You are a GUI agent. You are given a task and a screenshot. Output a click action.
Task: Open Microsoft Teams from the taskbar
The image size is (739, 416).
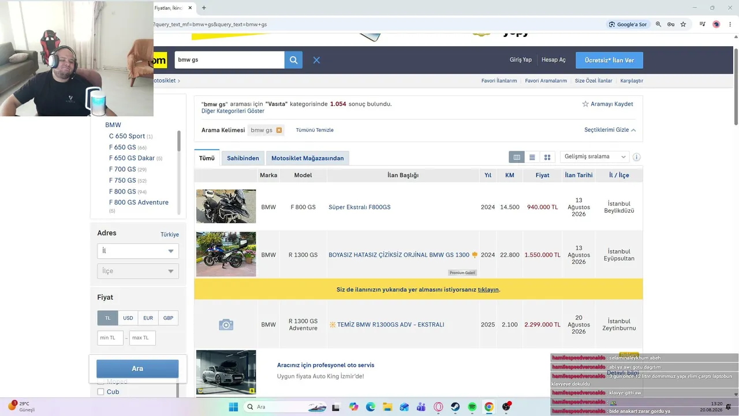421,407
